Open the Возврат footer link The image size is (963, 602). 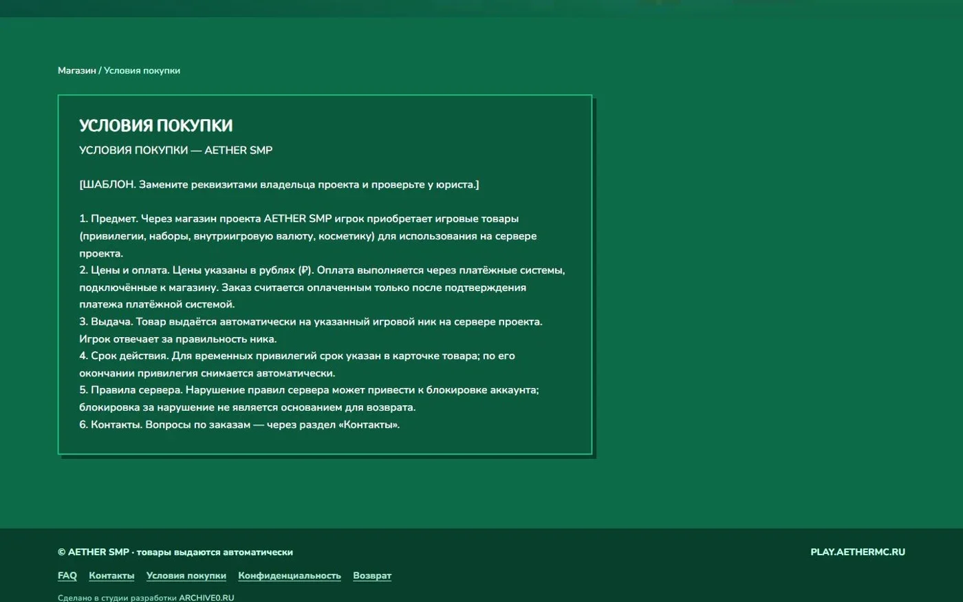pos(372,576)
